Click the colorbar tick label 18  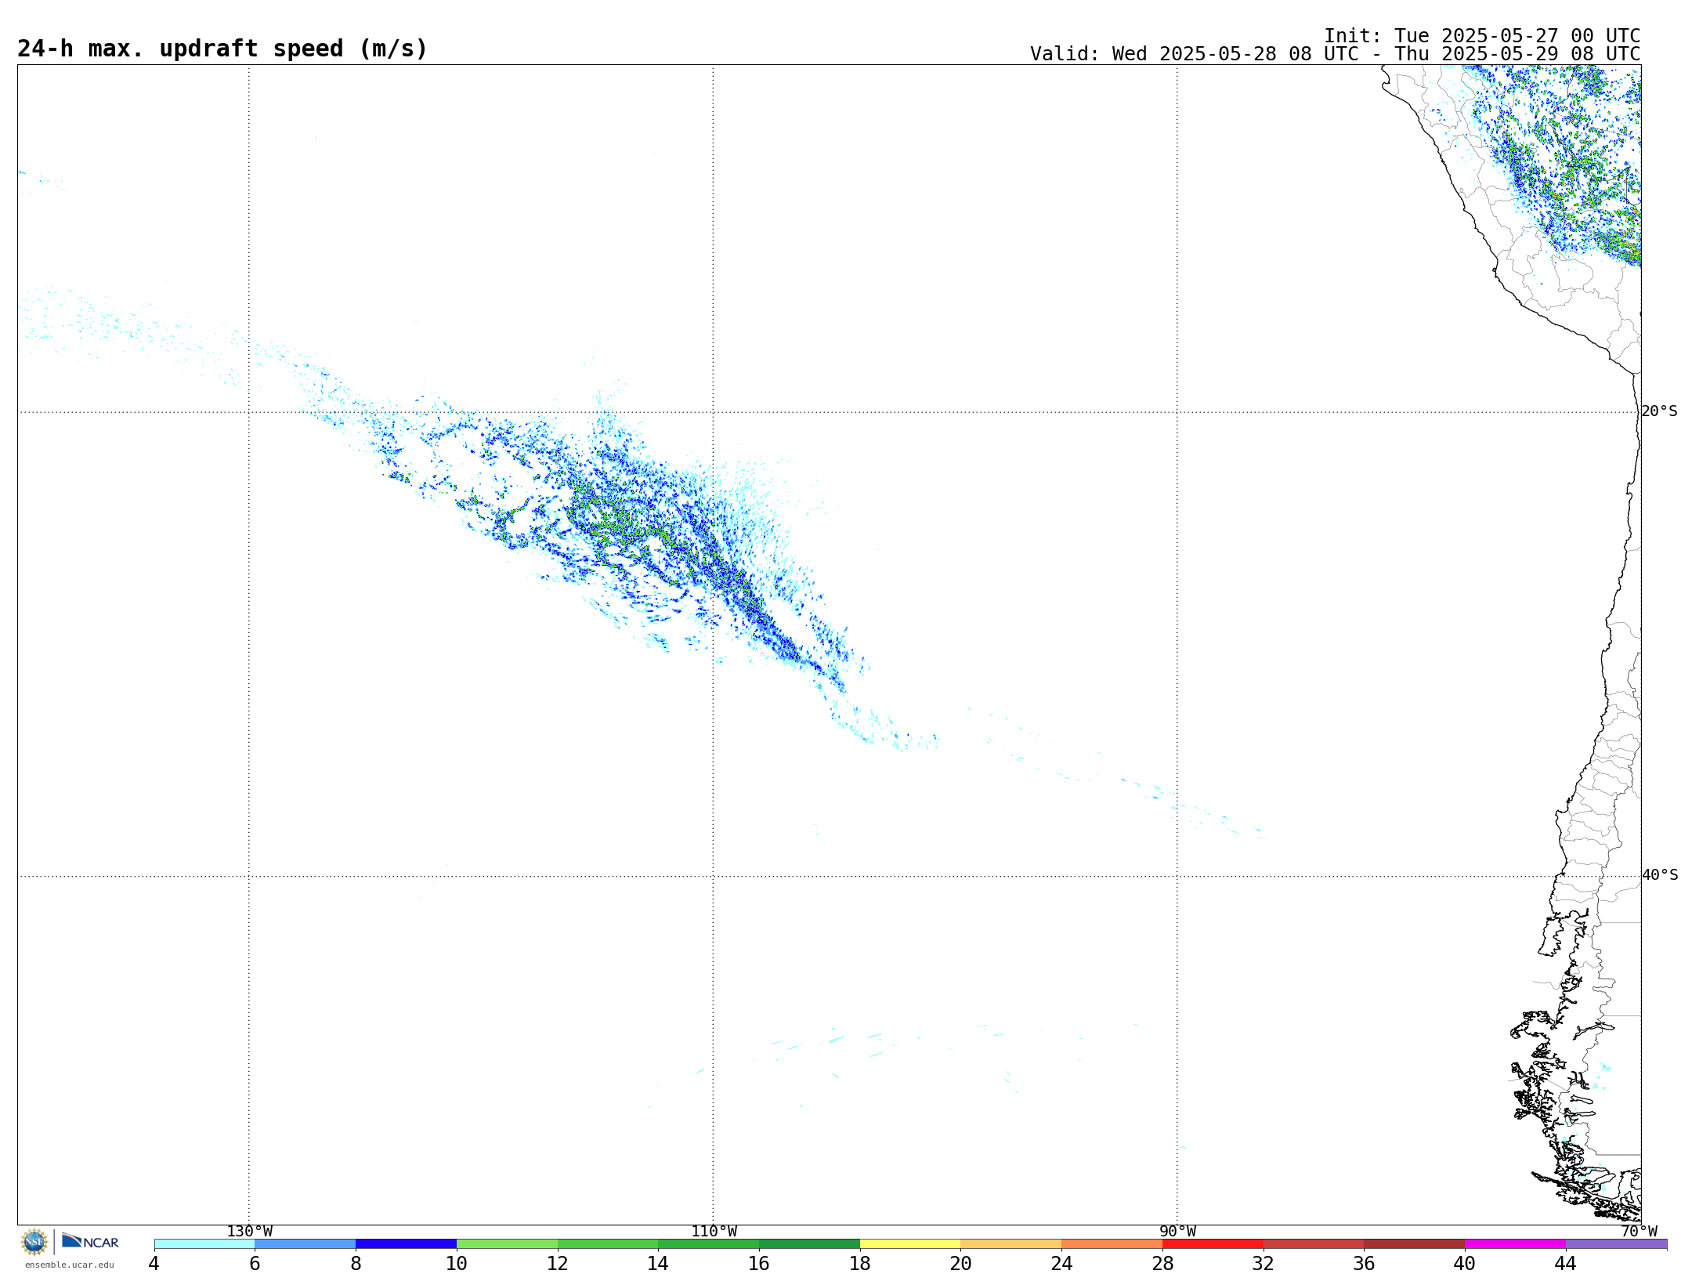860,1264
